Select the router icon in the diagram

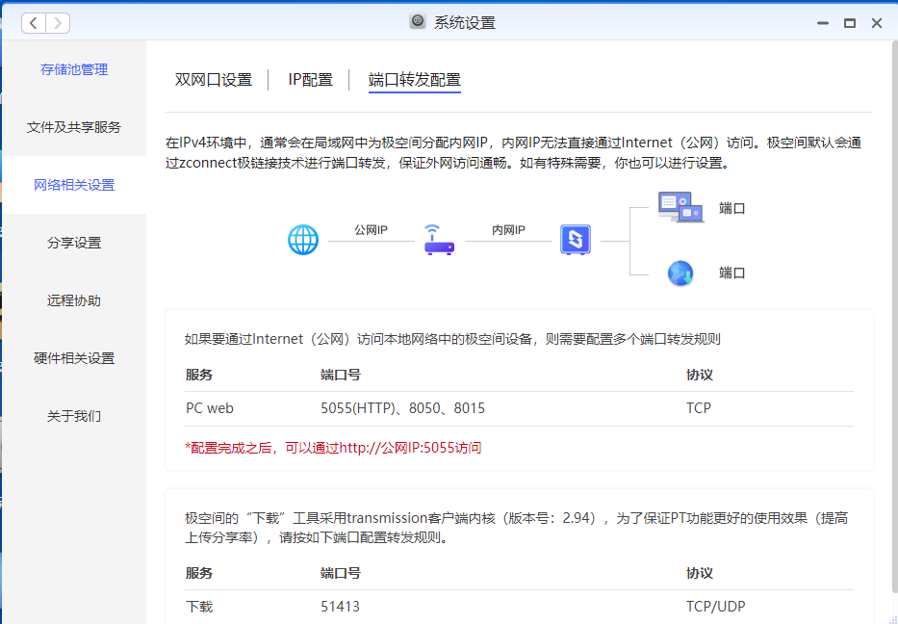pos(439,240)
